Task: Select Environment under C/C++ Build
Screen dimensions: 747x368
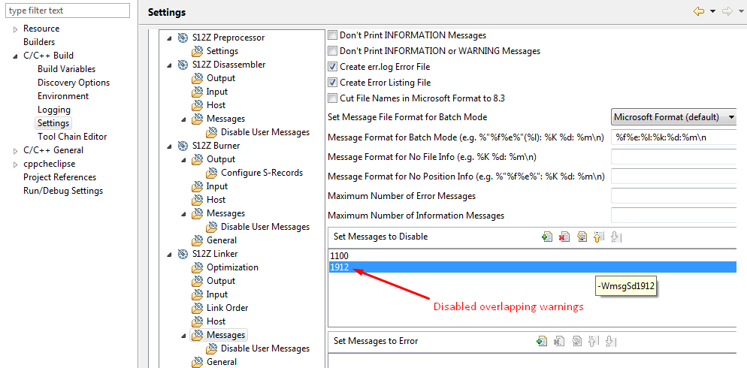Action: click(x=63, y=96)
